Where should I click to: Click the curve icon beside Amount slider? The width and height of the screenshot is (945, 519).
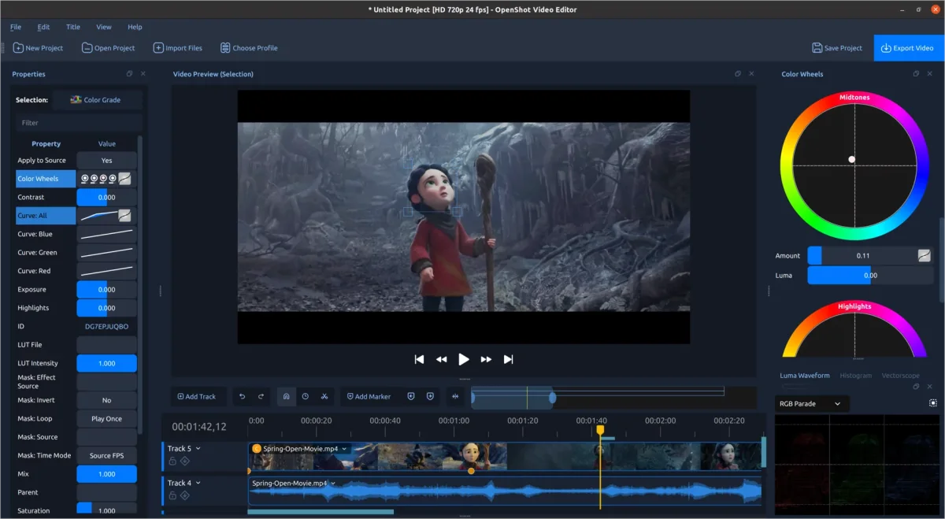click(x=924, y=255)
